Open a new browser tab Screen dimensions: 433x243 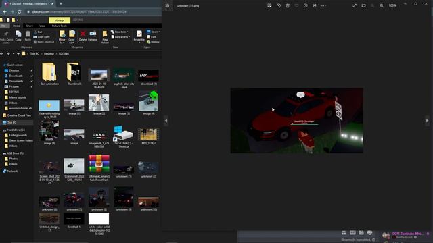[61, 4]
